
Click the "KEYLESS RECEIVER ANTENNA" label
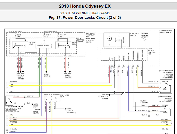pos(145,35)
